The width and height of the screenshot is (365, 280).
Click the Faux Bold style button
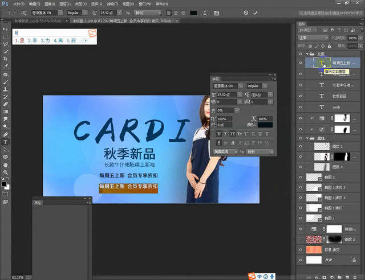point(218,134)
